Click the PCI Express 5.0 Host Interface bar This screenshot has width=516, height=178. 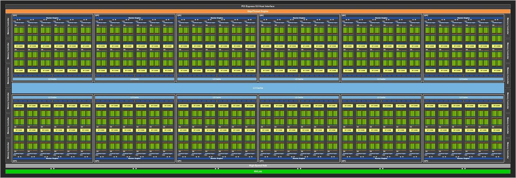click(x=258, y=6)
